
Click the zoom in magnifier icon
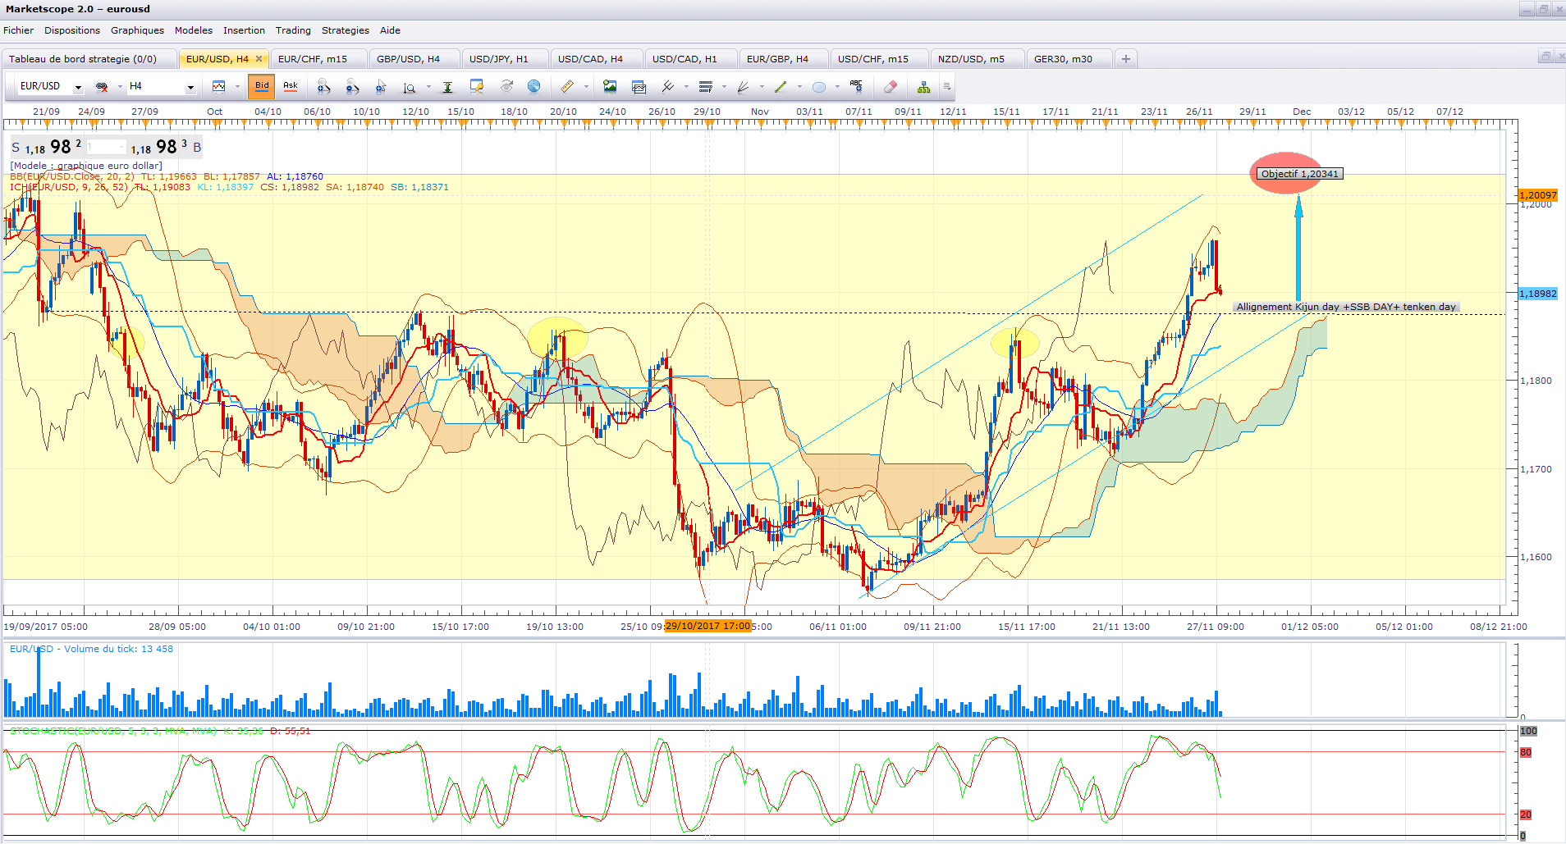point(323,86)
